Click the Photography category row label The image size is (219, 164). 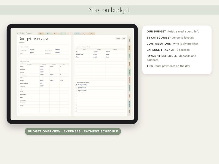tap(24, 75)
